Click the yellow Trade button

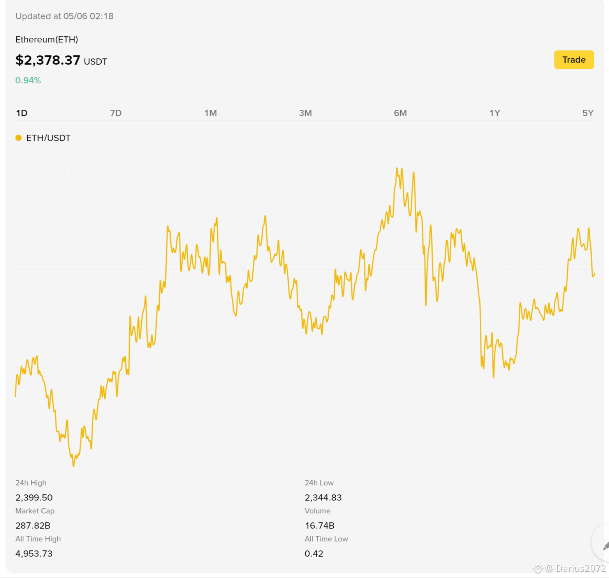[574, 60]
